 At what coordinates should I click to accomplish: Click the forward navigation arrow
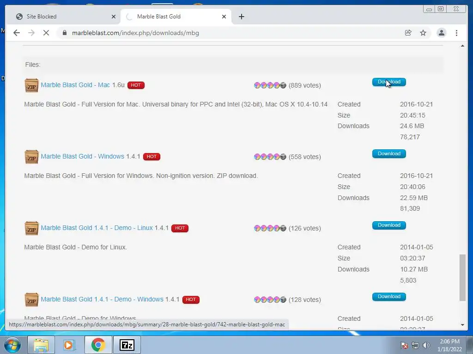point(31,33)
